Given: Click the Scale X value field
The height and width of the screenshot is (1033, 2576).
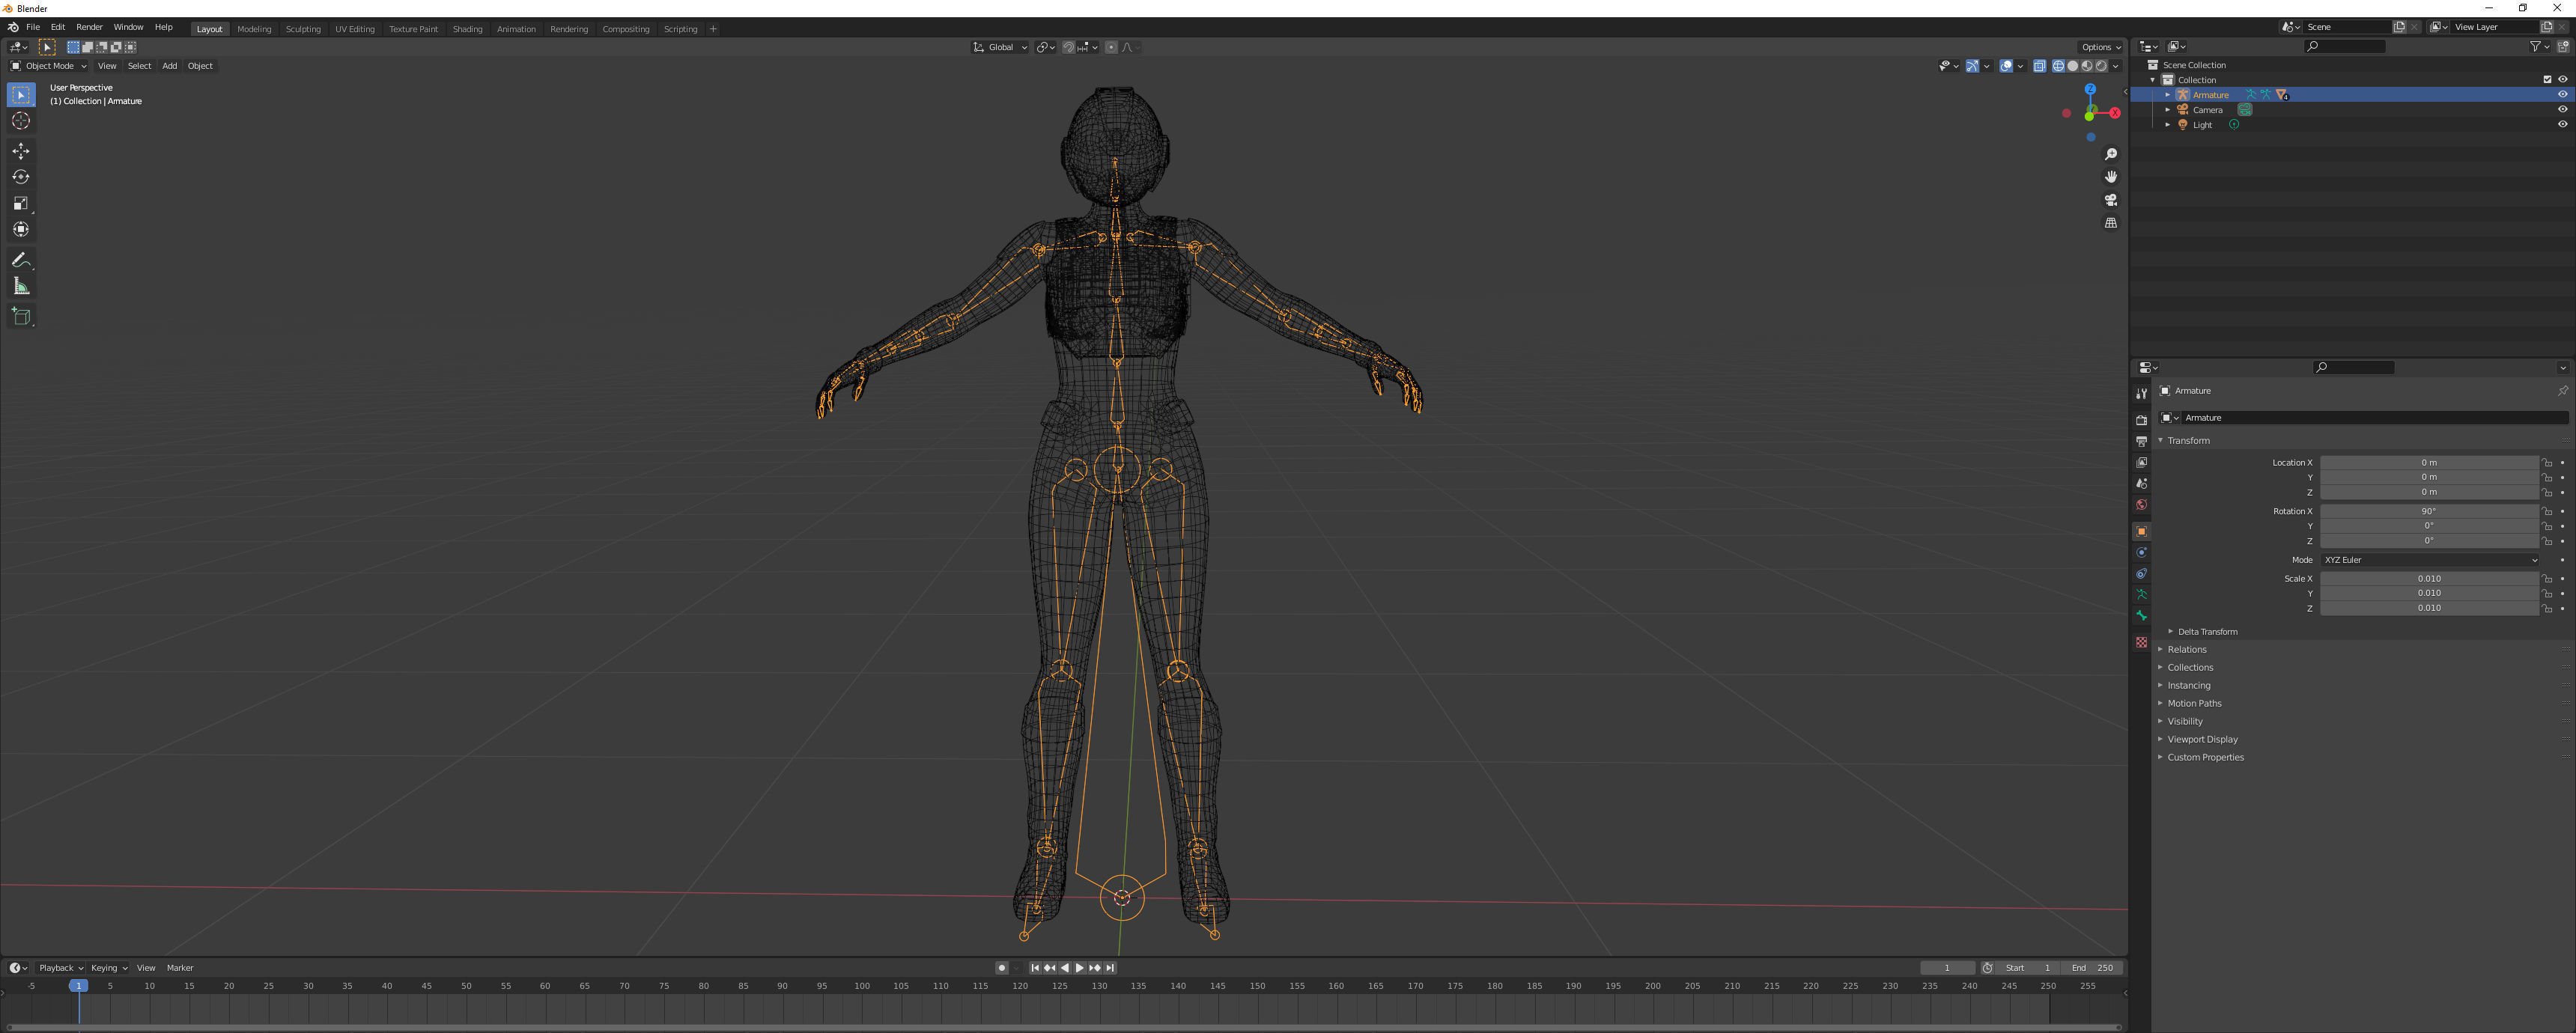Looking at the screenshot, I should [2429, 579].
